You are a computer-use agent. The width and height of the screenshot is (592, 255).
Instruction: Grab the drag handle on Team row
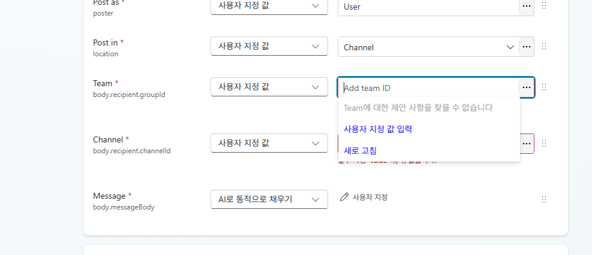tap(544, 87)
